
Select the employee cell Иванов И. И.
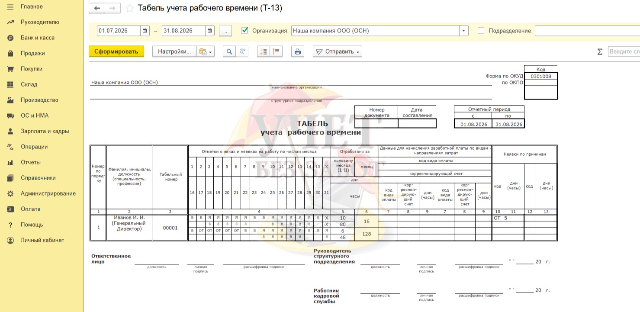[x=129, y=228]
